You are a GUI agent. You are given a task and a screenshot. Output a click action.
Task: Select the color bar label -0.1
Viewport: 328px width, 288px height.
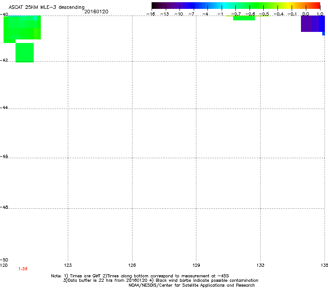(x=292, y=14)
